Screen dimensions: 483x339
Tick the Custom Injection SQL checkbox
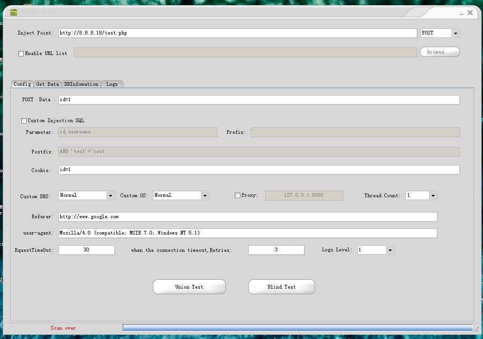pos(24,121)
